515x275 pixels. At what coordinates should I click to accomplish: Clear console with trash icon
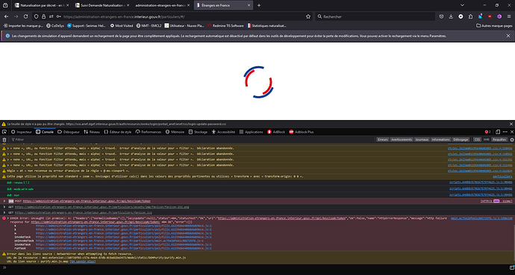(4, 139)
